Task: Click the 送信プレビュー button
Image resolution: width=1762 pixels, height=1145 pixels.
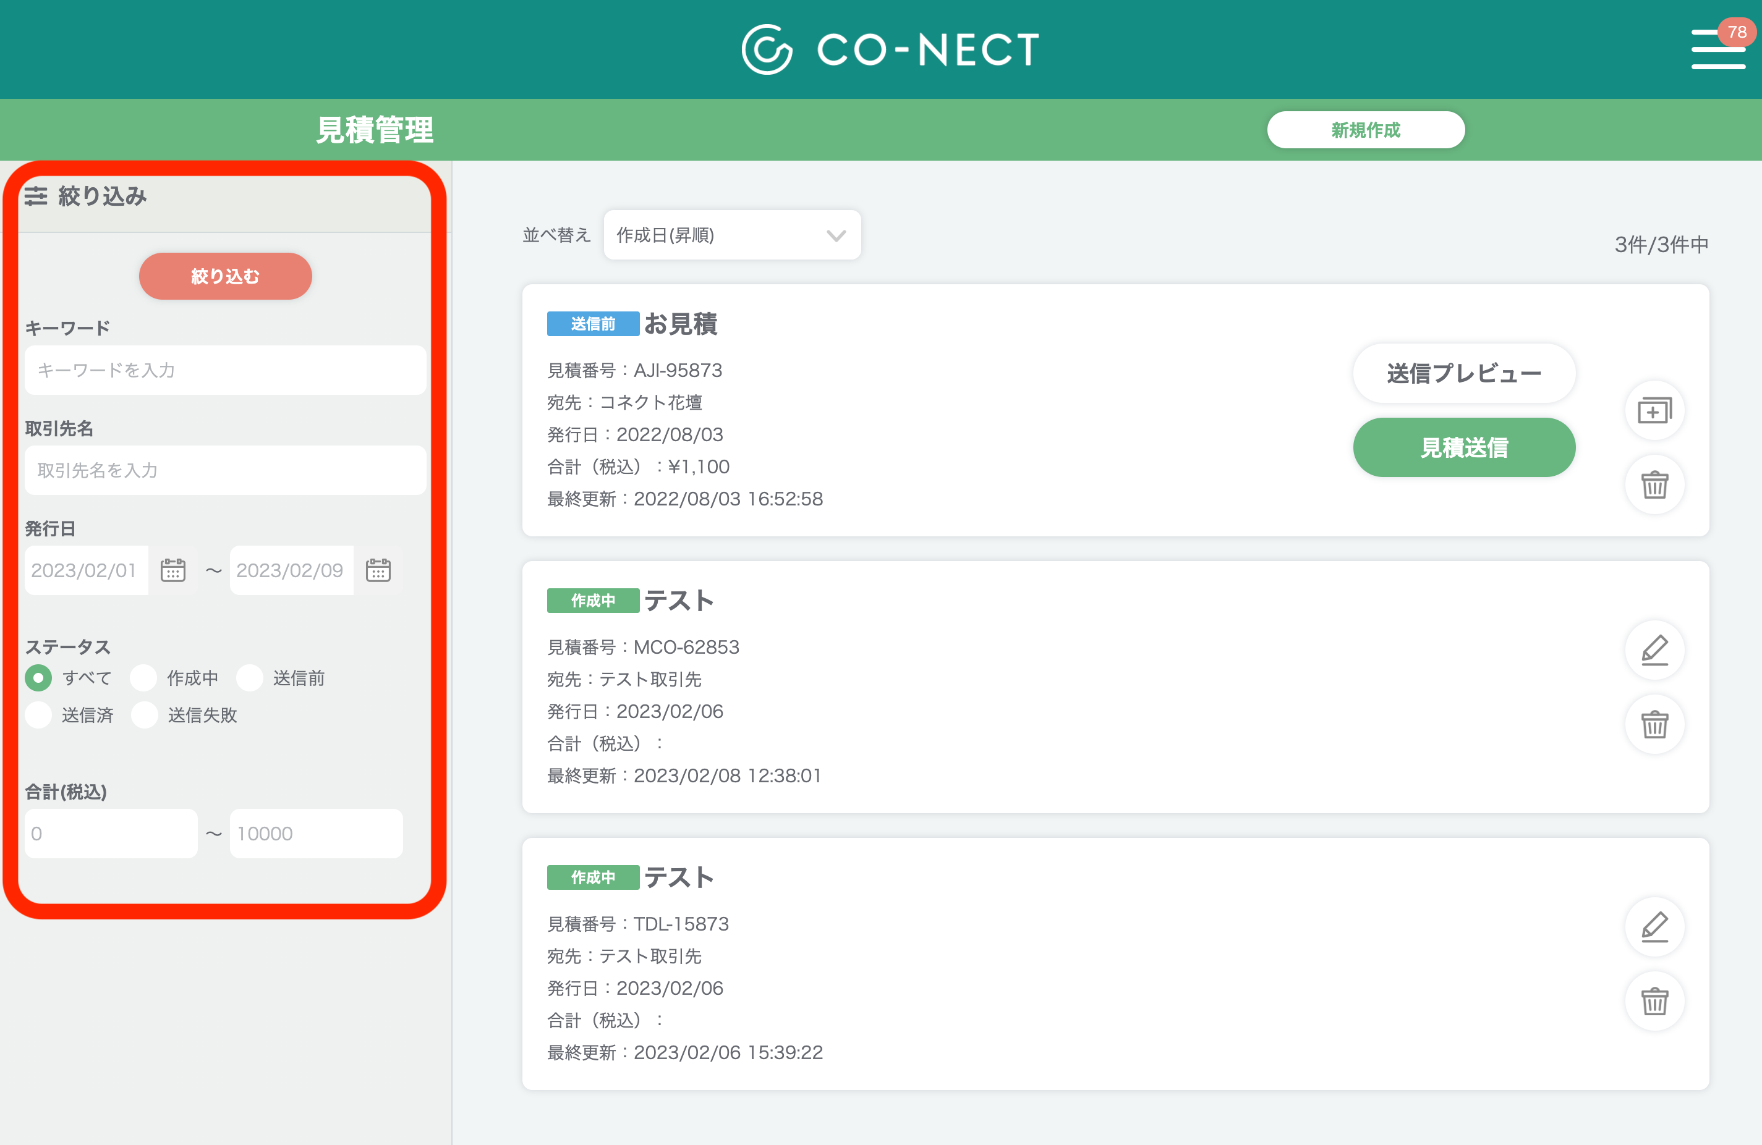Action: click(x=1463, y=374)
